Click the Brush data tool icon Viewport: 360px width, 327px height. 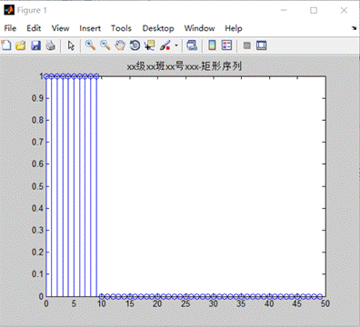click(x=165, y=45)
